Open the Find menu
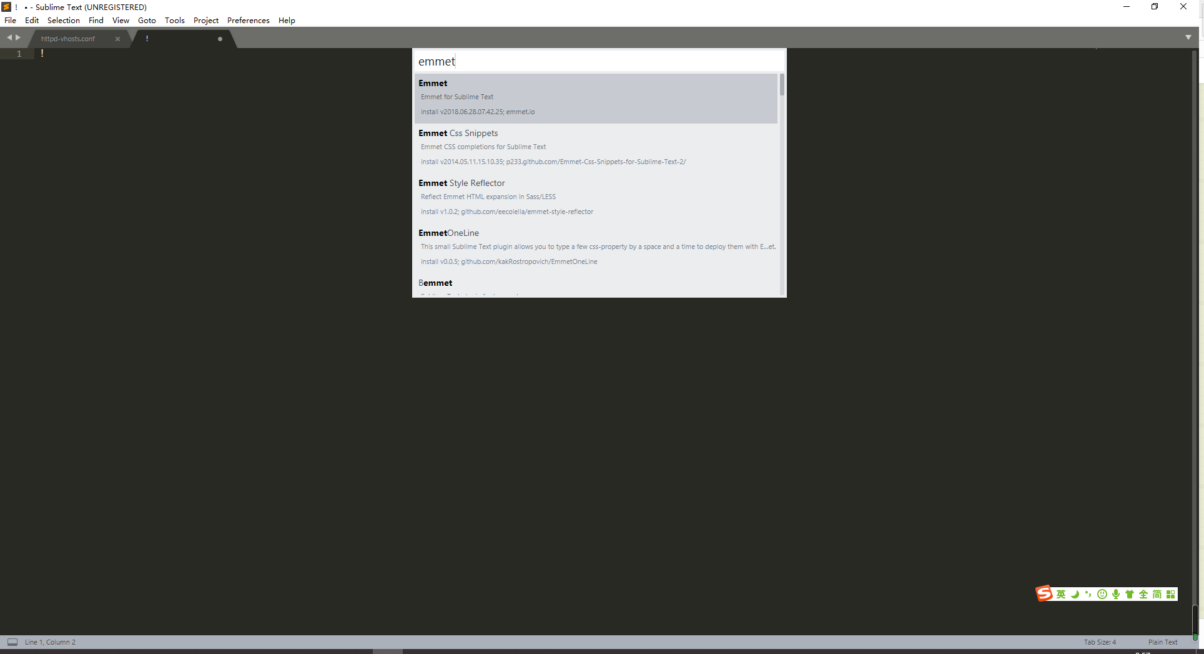This screenshot has width=1204, height=654. pyautogui.click(x=96, y=20)
